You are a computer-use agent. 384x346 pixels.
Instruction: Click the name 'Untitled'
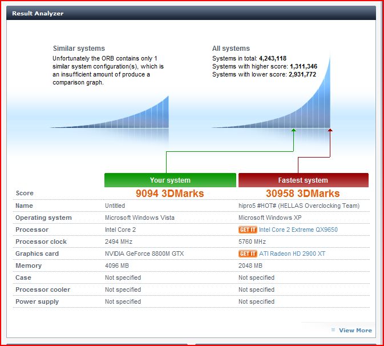[x=115, y=206]
